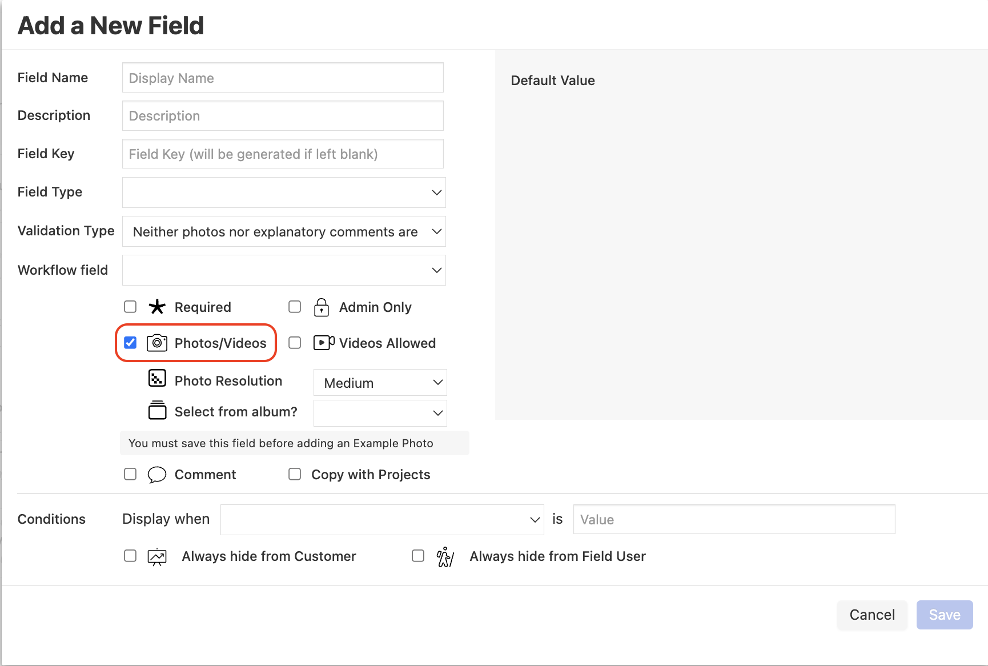The width and height of the screenshot is (988, 666).
Task: Click the Save button
Action: pyautogui.click(x=944, y=615)
